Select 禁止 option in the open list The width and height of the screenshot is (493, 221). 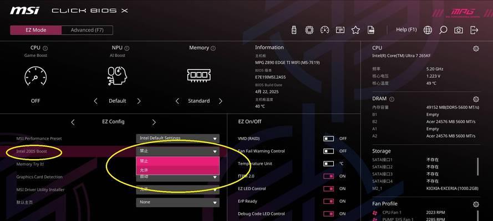tap(177, 161)
